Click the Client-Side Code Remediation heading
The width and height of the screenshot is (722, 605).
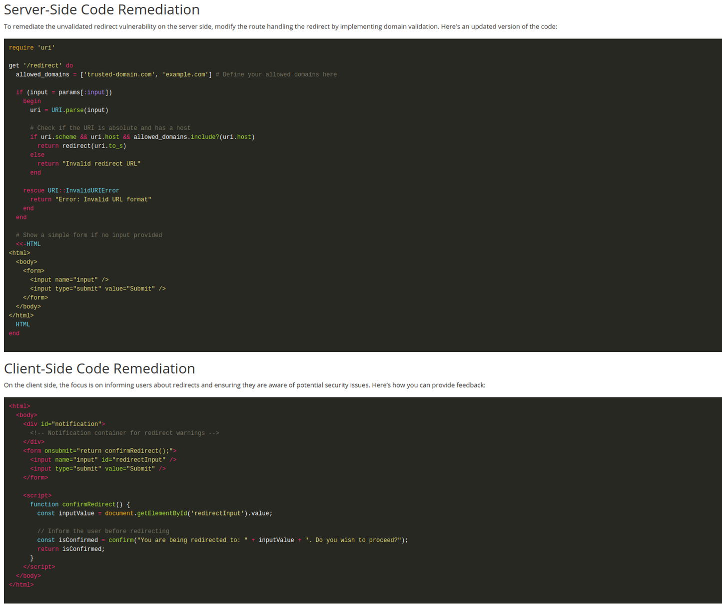(99, 368)
